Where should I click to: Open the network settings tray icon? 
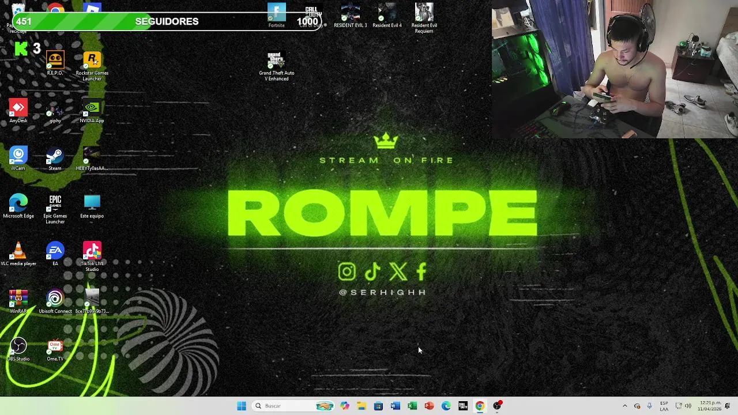tap(679, 406)
